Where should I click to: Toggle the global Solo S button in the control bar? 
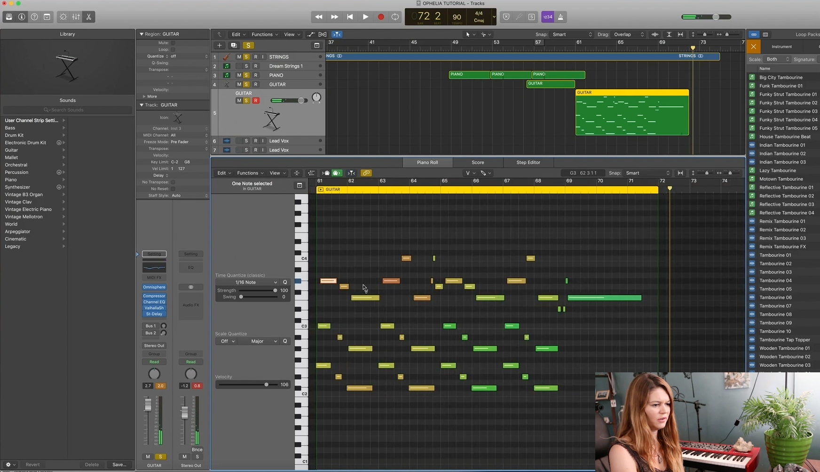(532, 17)
